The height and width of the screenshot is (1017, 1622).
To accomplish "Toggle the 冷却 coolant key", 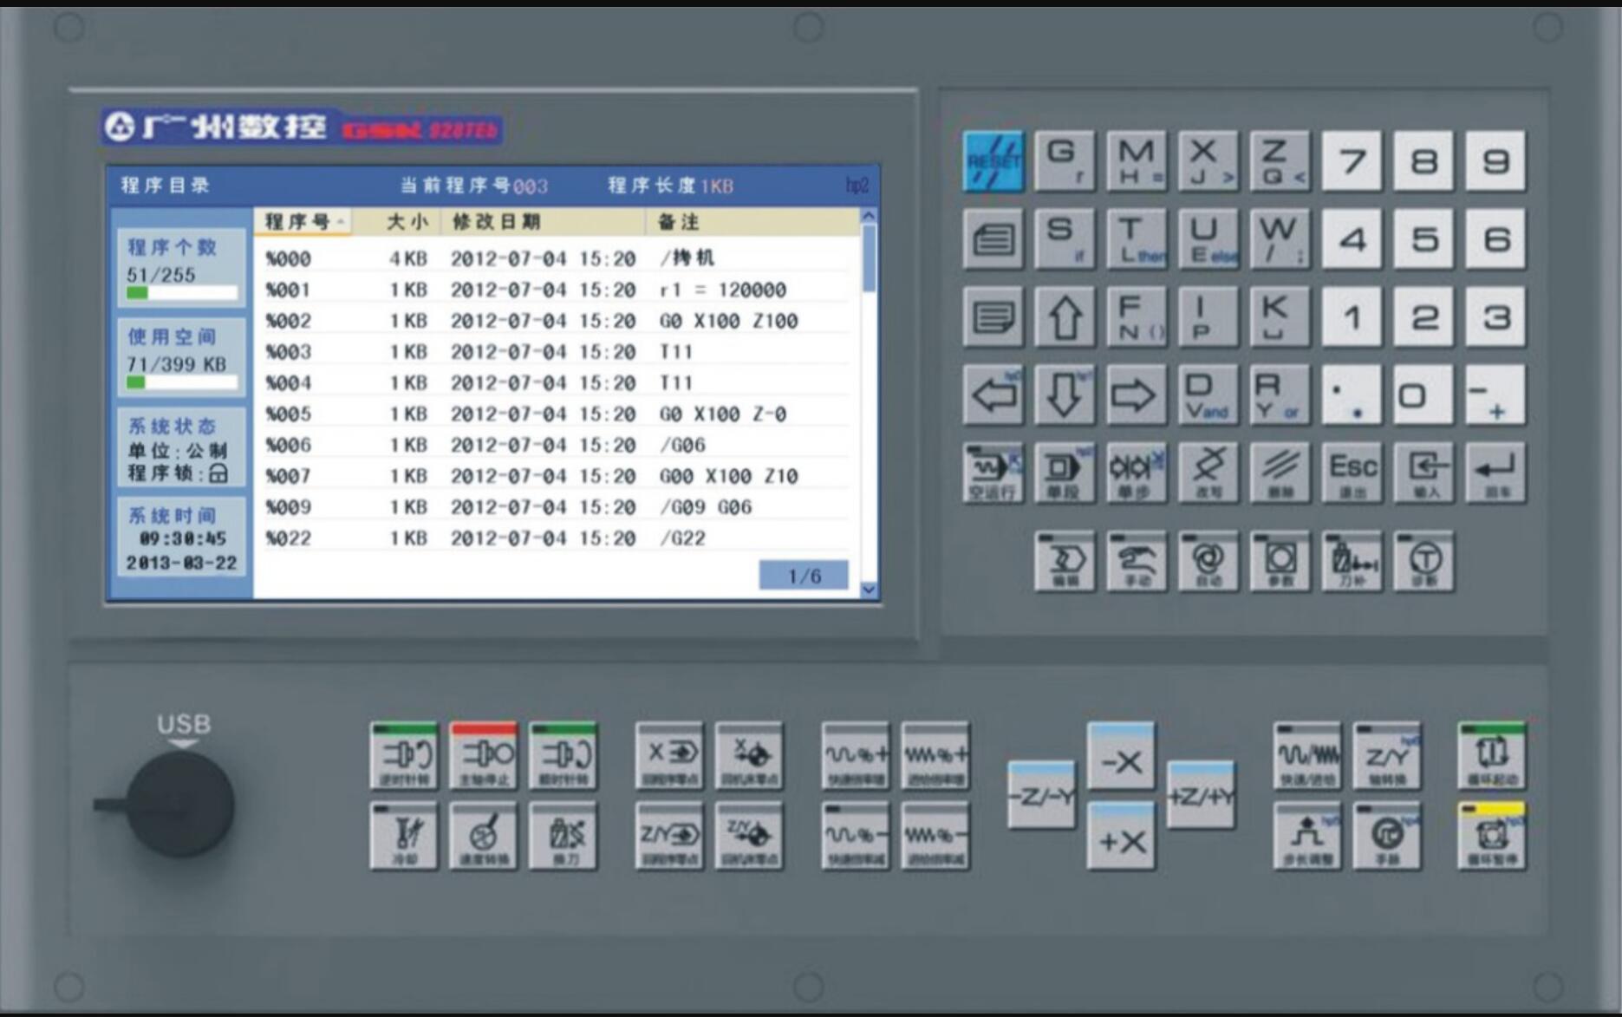I will pos(404,837).
